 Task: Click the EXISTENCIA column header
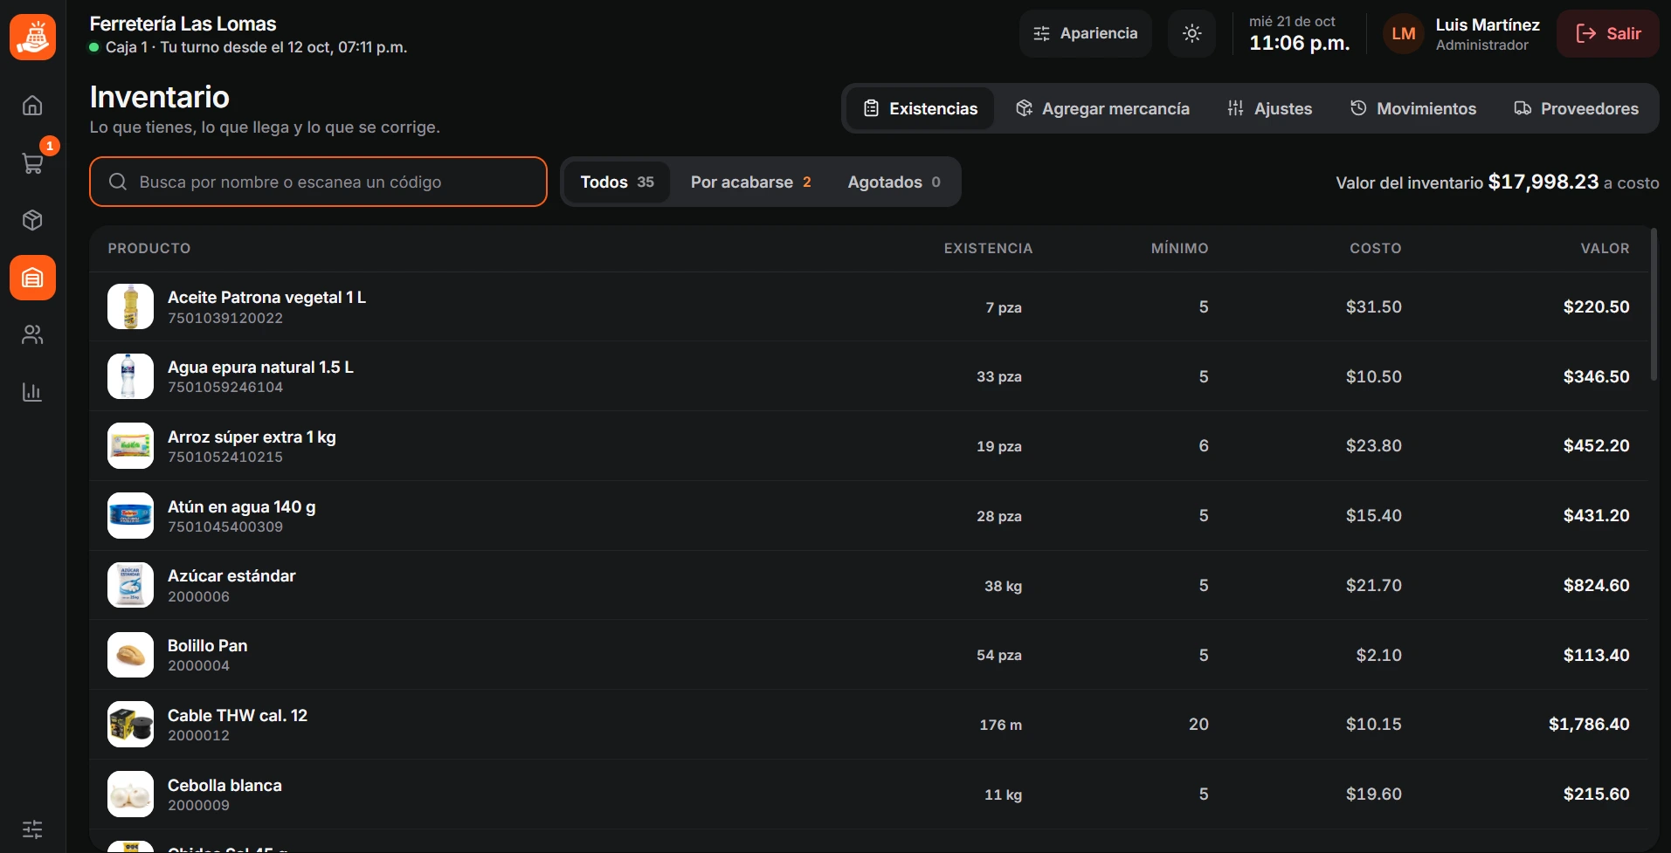(x=988, y=248)
